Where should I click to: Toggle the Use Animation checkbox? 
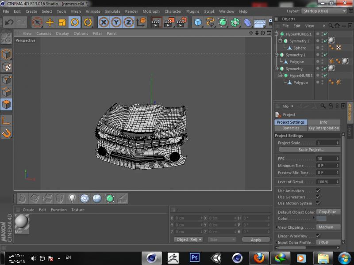tap(318, 191)
